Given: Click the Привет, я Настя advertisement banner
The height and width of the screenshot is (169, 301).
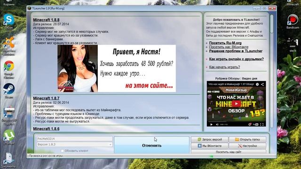Looking at the screenshot, I should point(117,69).
